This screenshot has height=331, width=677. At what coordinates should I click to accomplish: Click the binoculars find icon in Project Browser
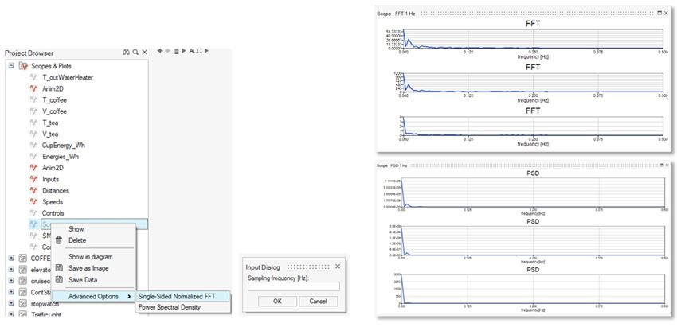pos(126,52)
